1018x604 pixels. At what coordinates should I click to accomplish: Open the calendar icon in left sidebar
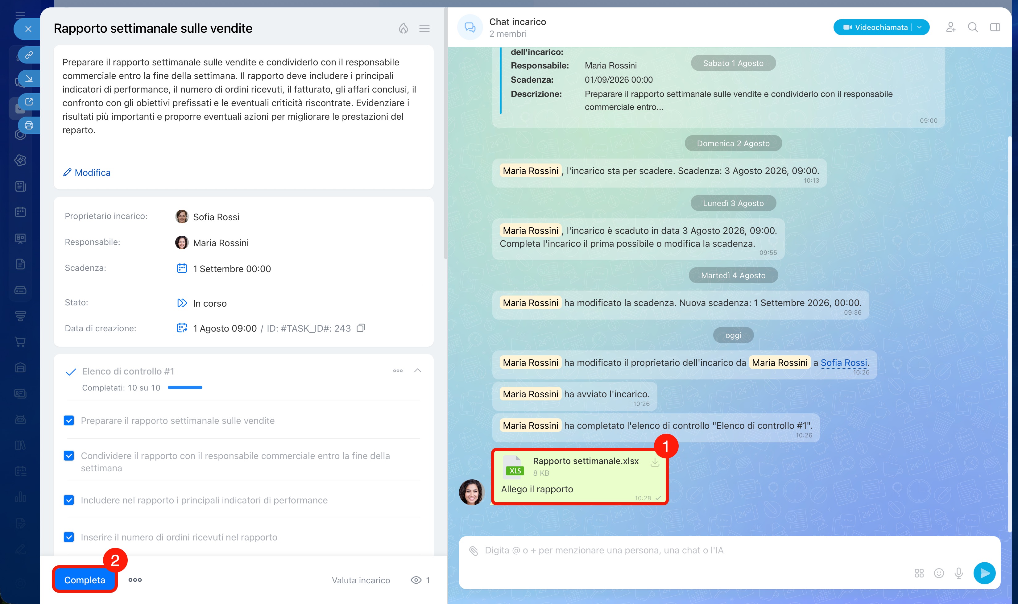[x=20, y=212]
